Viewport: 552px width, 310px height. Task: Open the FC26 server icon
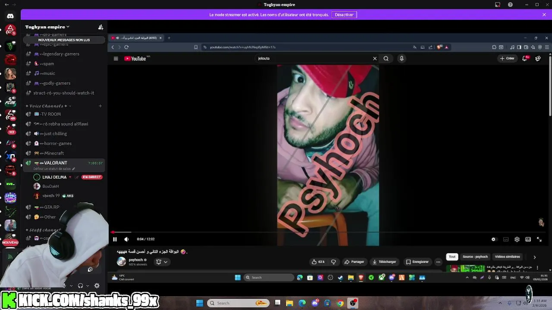point(10,102)
